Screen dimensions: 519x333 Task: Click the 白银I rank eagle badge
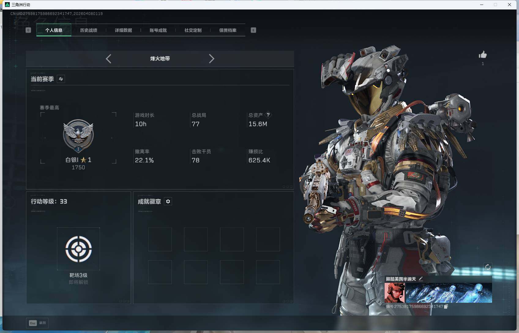78,135
